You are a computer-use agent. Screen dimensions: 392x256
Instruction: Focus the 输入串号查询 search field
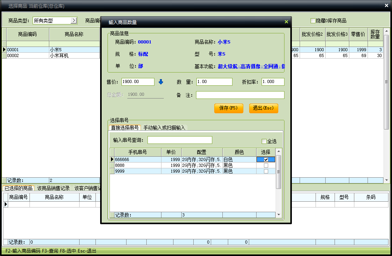[x=180, y=140]
